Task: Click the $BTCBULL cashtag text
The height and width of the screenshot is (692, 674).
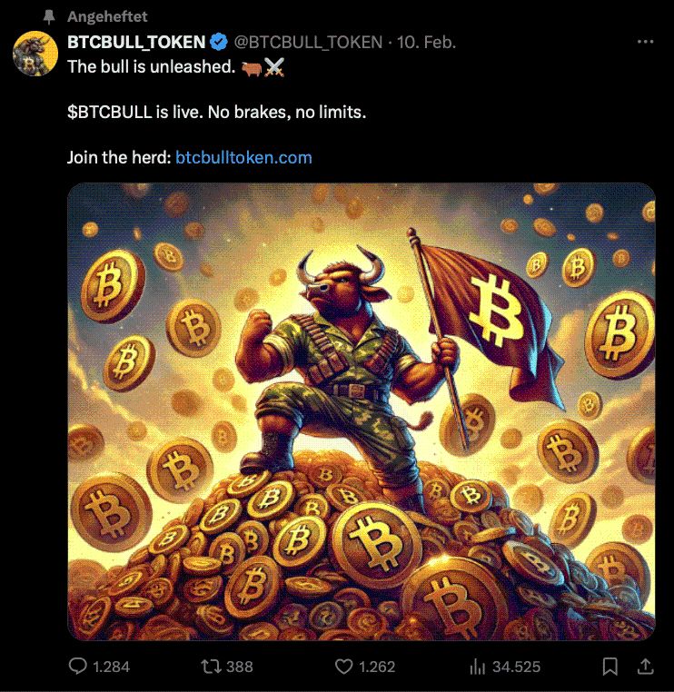Action: tap(110, 112)
